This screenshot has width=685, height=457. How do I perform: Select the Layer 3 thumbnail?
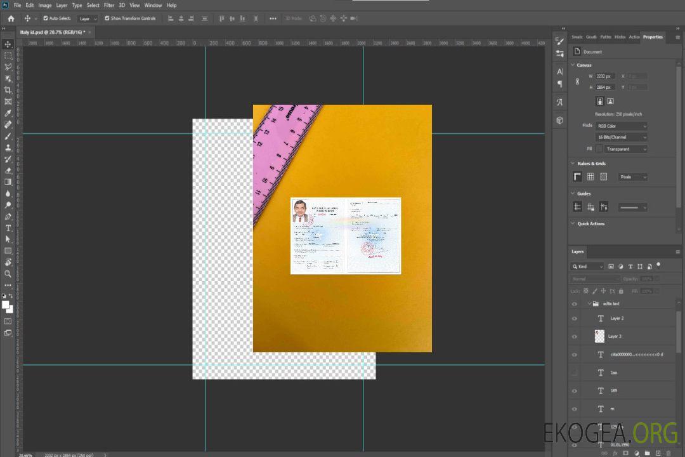click(600, 336)
